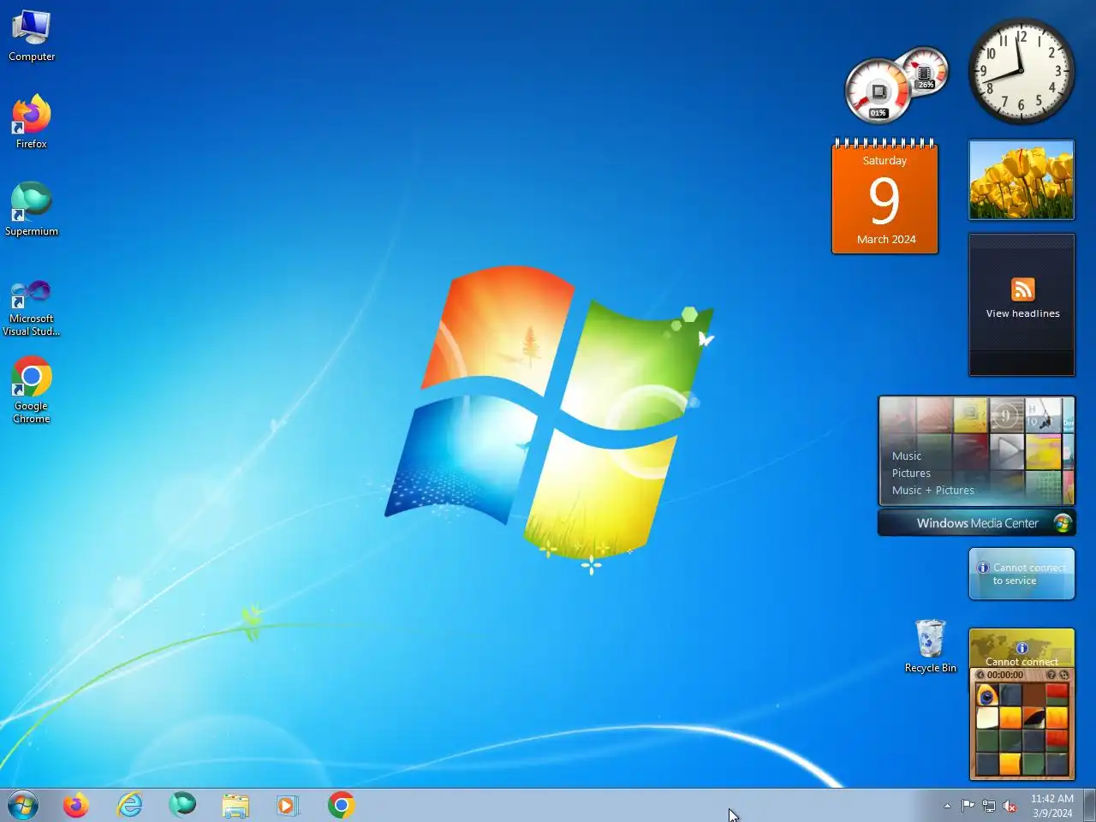Select the Google Chrome desktop shortcut
This screenshot has height=822, width=1096.
32,390
